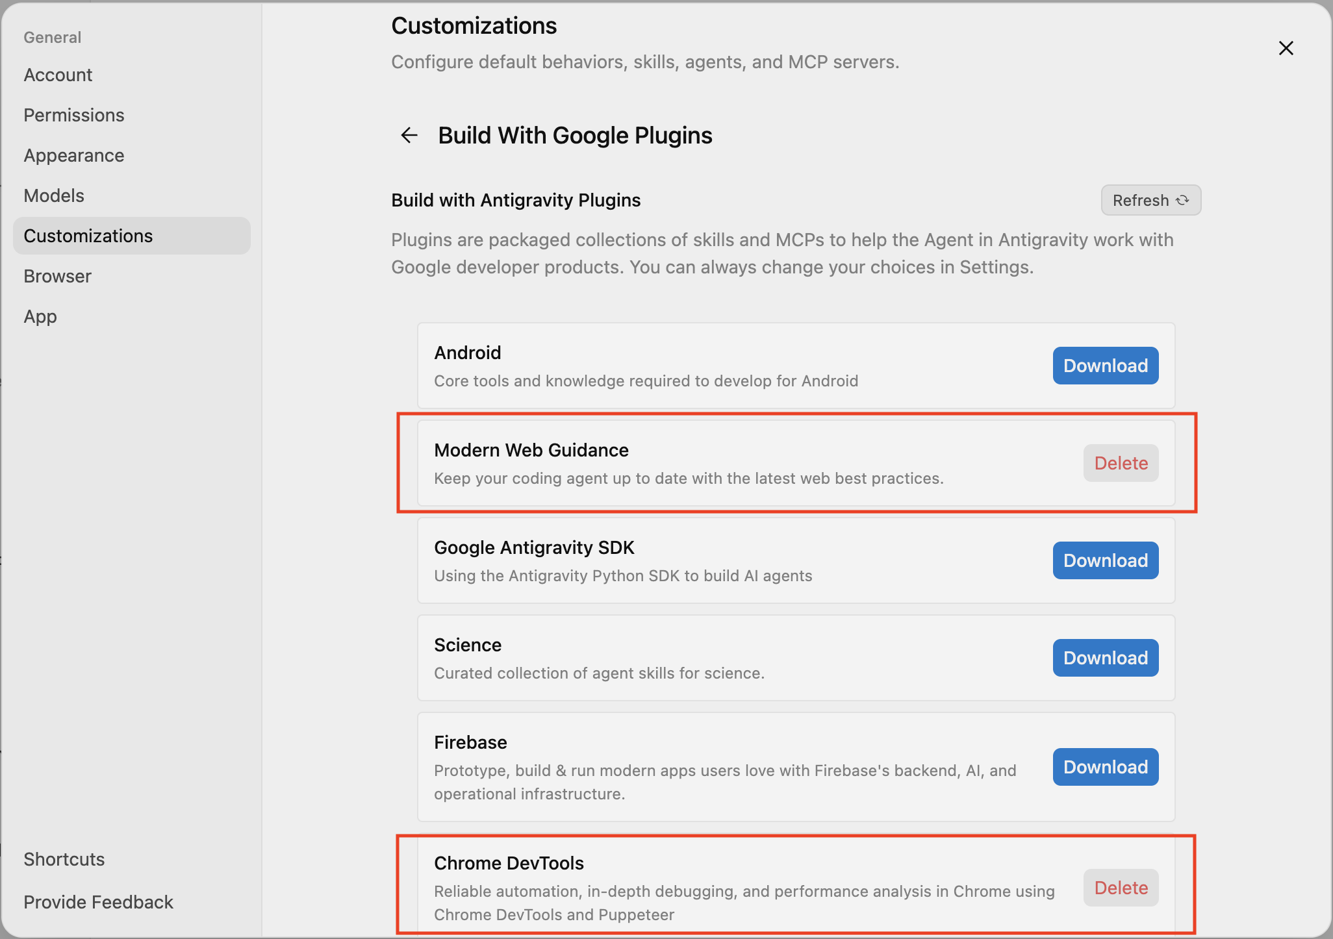Click the Chrome DevTools title
Viewport: 1333px width, 939px height.
pos(509,863)
